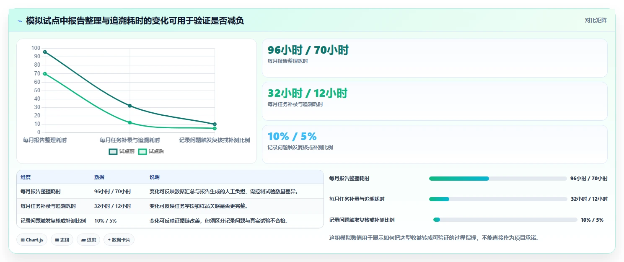
Task: Click the footnote starting 这组模拟数值用于展示
Action: [x=434, y=238]
